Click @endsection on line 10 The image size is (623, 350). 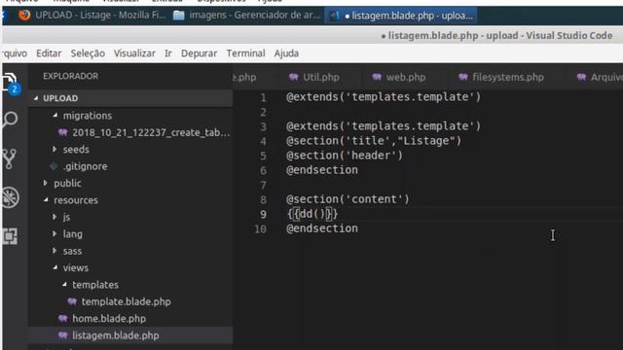[322, 228]
